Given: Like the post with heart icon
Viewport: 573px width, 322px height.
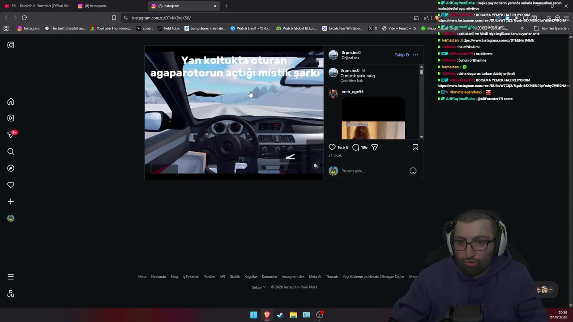Looking at the screenshot, I should [332, 147].
